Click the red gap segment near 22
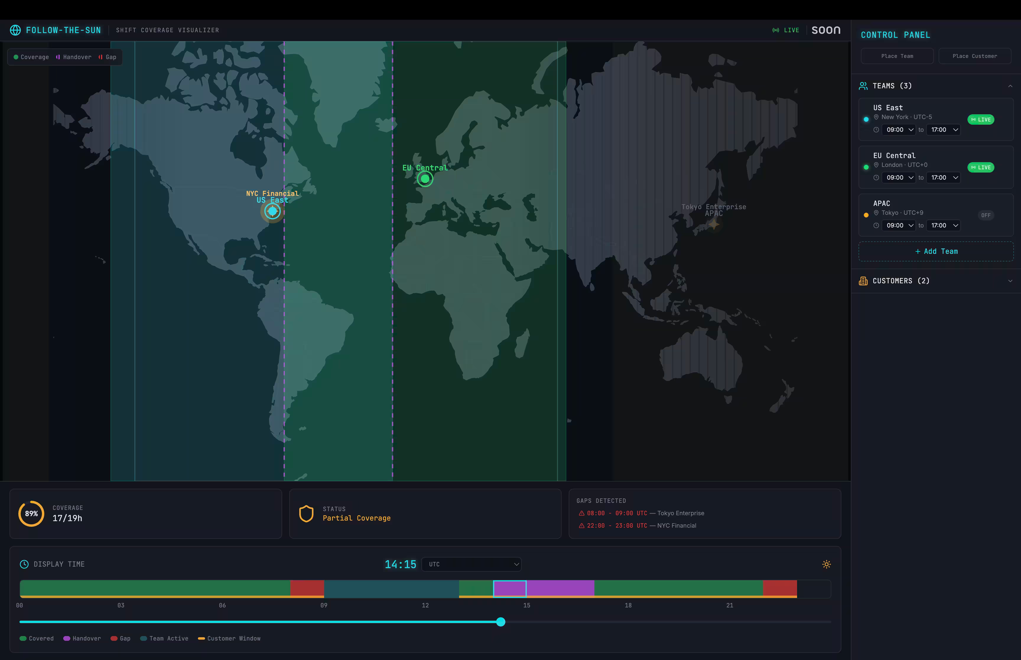 780,589
